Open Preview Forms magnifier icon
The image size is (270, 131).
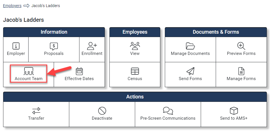pyautogui.click(x=241, y=46)
